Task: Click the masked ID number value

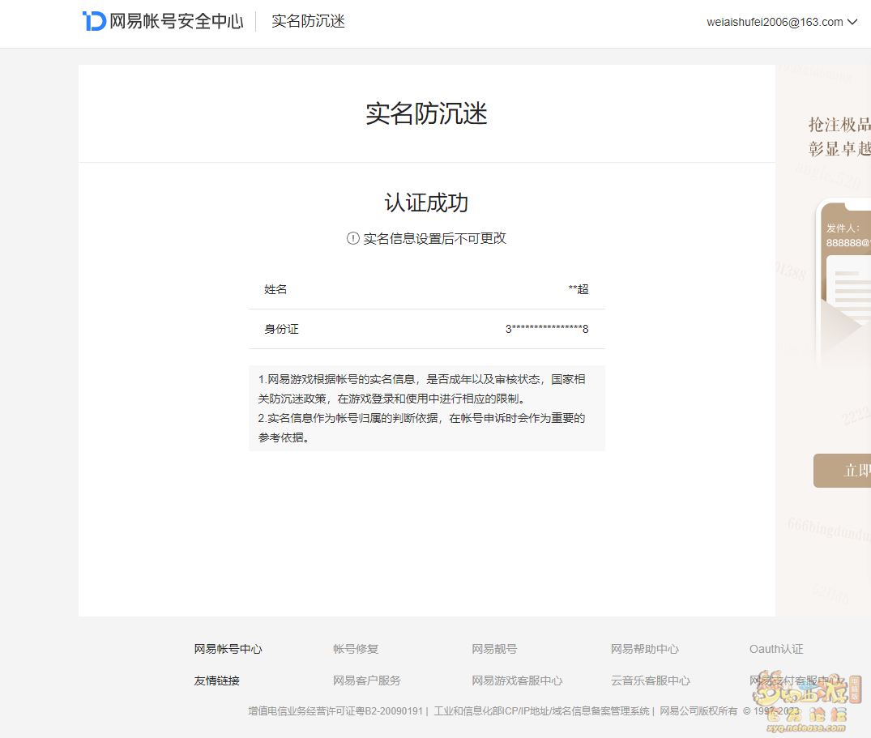Action: coord(547,329)
